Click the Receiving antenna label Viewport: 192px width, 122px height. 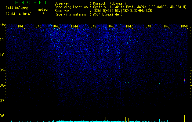[x=70, y=14]
